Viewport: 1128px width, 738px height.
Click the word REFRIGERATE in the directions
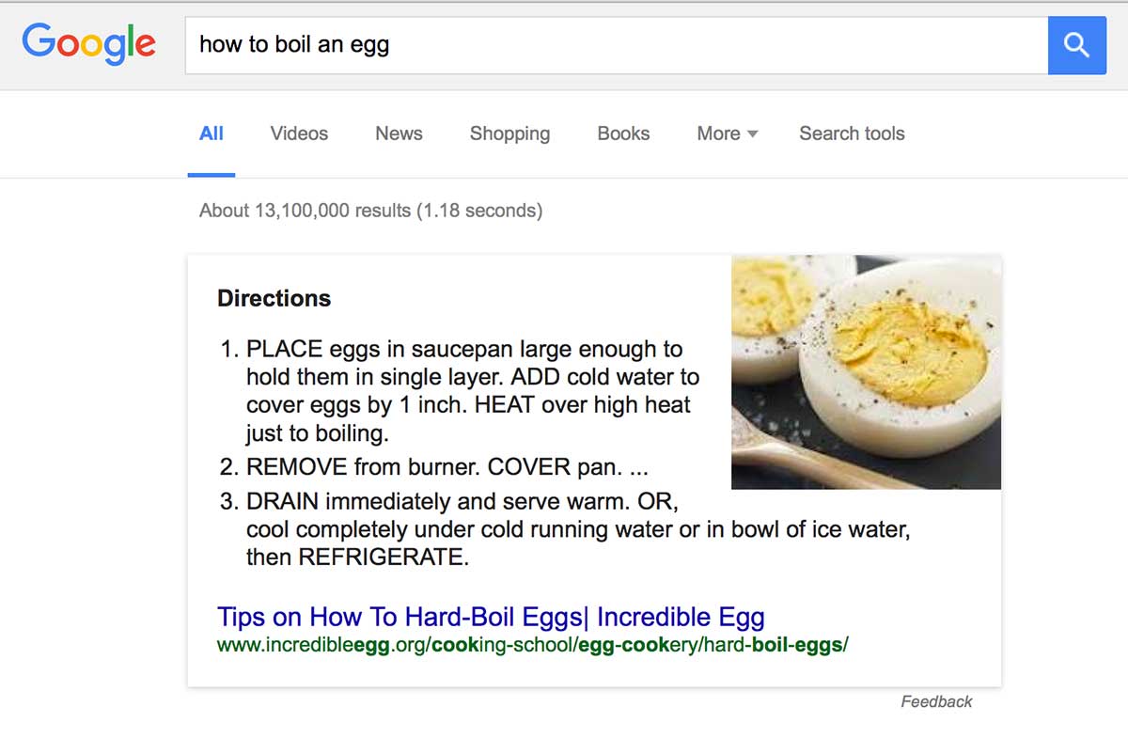point(383,557)
